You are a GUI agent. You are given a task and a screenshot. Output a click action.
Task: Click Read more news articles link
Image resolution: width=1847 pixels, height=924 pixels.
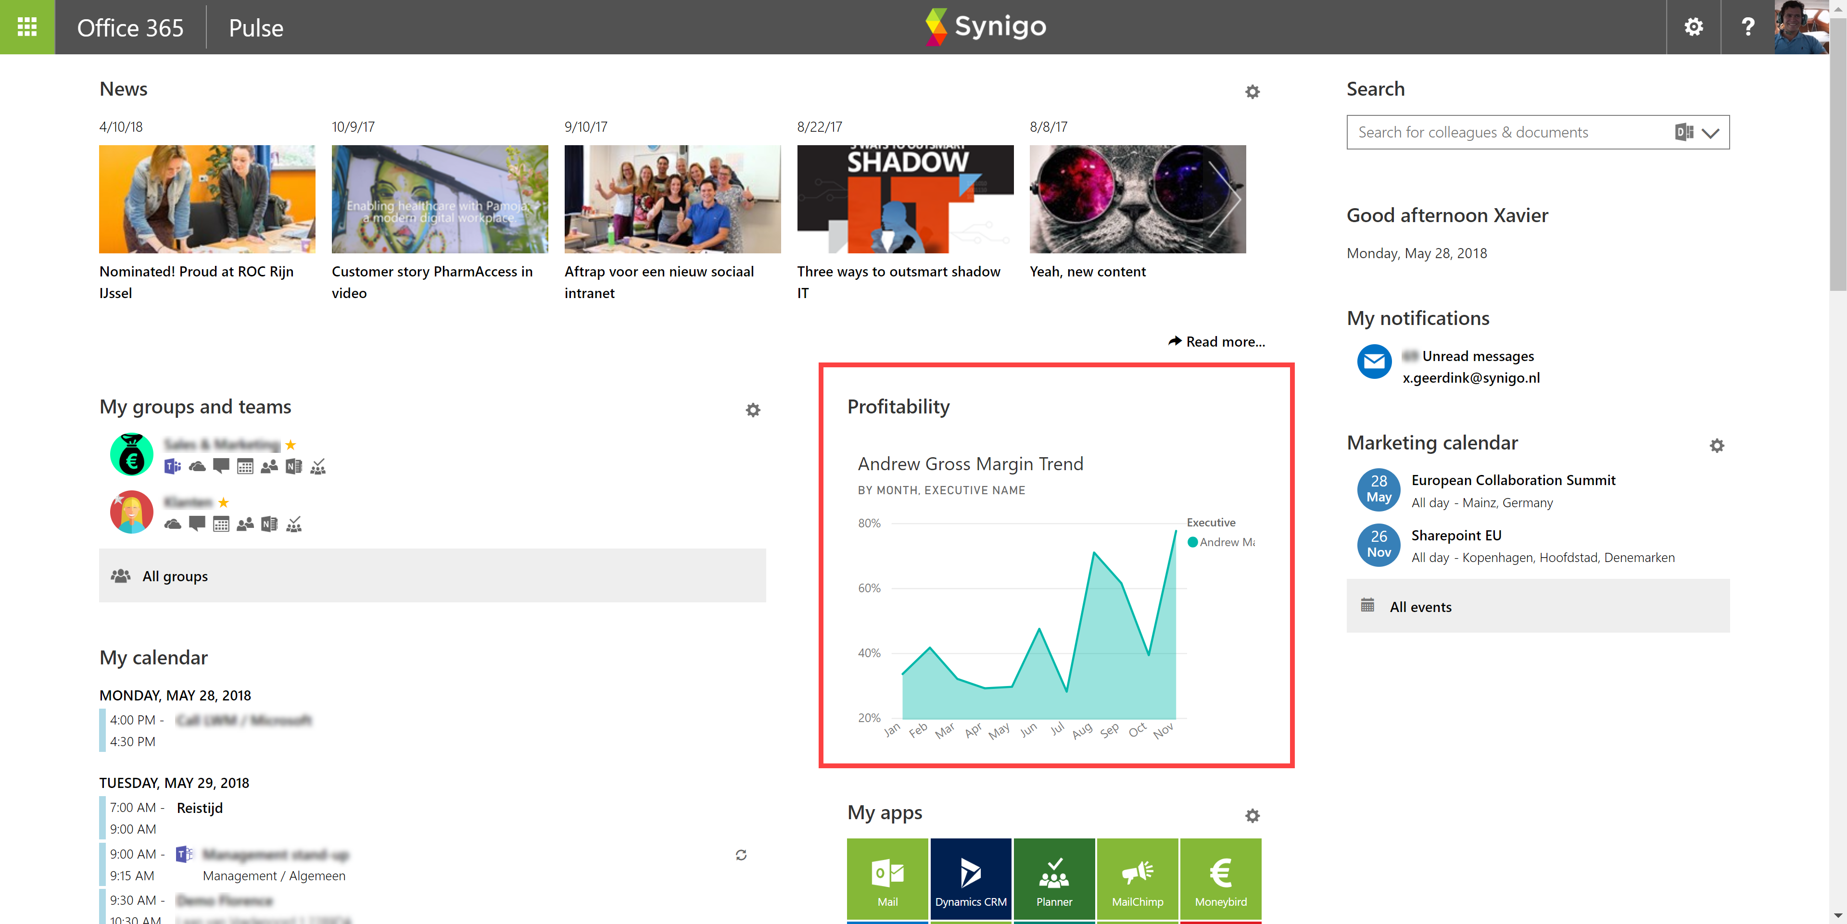click(1215, 340)
